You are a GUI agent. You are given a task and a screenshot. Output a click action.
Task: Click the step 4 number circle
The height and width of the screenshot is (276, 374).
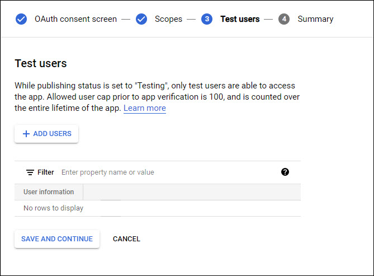284,19
